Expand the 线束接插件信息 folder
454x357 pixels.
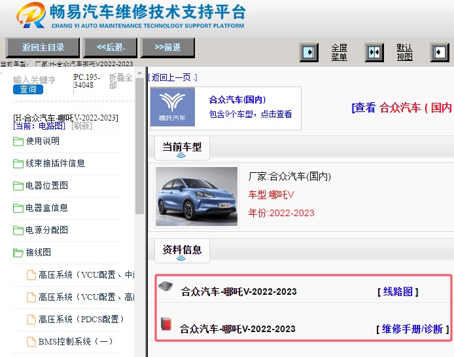55,163
